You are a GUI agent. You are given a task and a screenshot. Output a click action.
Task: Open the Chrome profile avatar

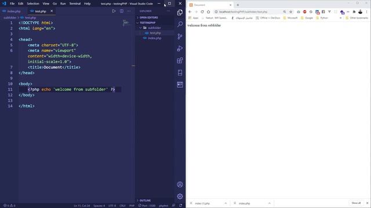coord(361,12)
